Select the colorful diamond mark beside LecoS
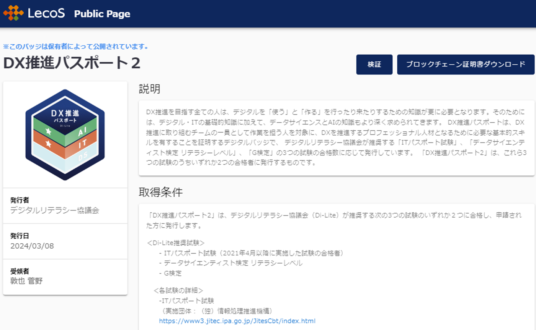 click(13, 13)
